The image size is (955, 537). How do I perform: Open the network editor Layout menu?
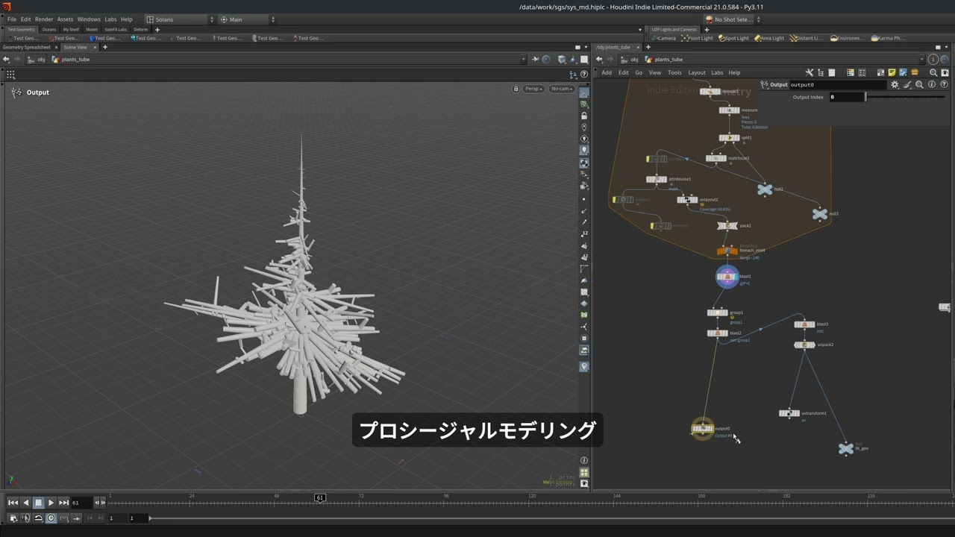[x=697, y=72]
